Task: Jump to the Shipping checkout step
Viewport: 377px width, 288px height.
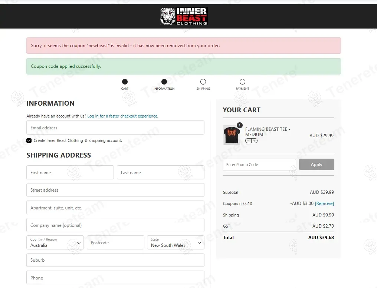Action: (x=203, y=84)
